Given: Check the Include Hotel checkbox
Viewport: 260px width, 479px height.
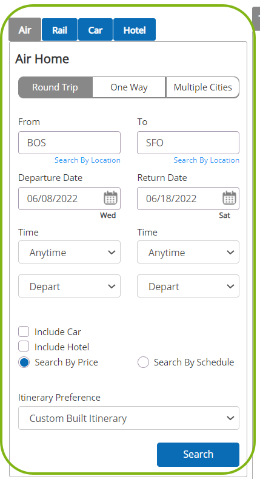Looking at the screenshot, I should coord(24,347).
